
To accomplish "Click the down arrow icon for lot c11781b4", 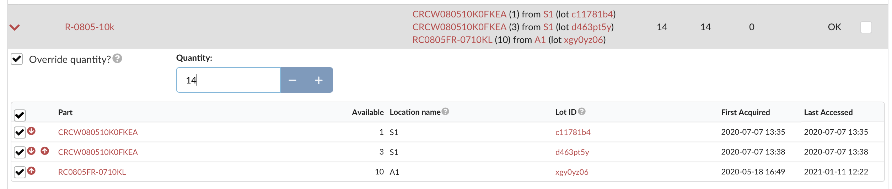I will pos(32,131).
